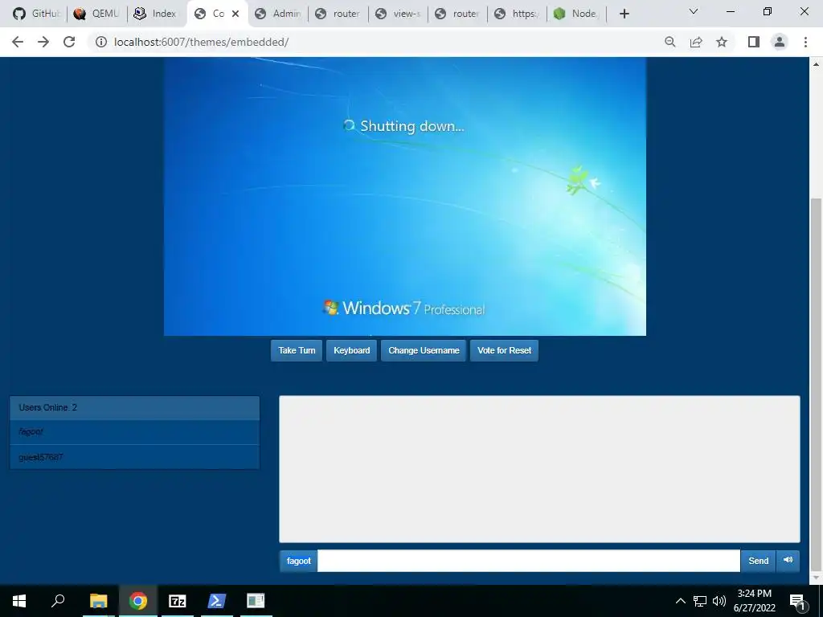Click the address bar URL
823x617 pixels.
[x=201, y=42]
